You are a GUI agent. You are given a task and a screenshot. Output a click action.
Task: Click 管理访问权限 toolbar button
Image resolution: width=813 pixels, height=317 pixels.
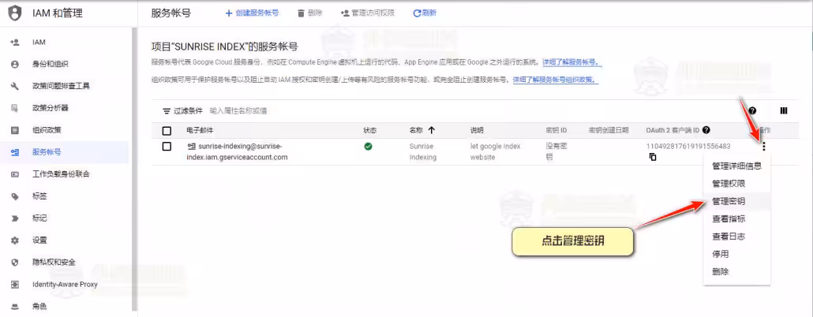coord(368,13)
